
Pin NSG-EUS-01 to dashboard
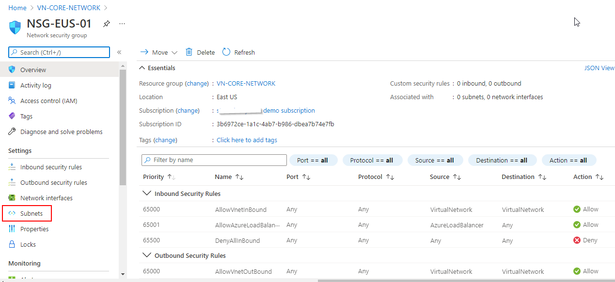pos(107,24)
